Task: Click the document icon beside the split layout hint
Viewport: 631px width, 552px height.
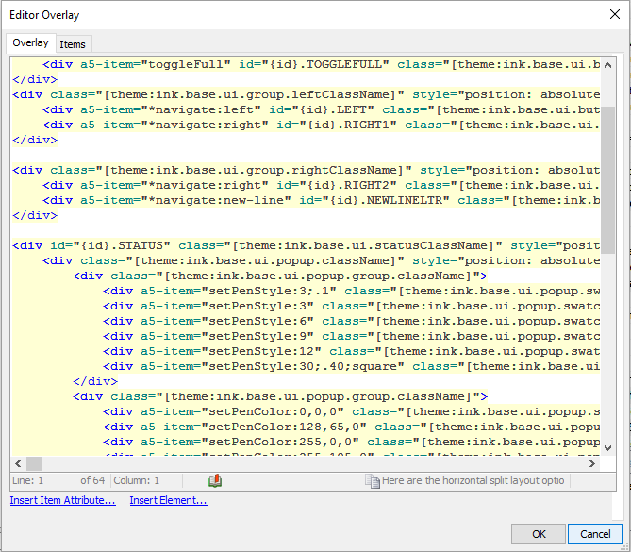Action: [x=373, y=480]
